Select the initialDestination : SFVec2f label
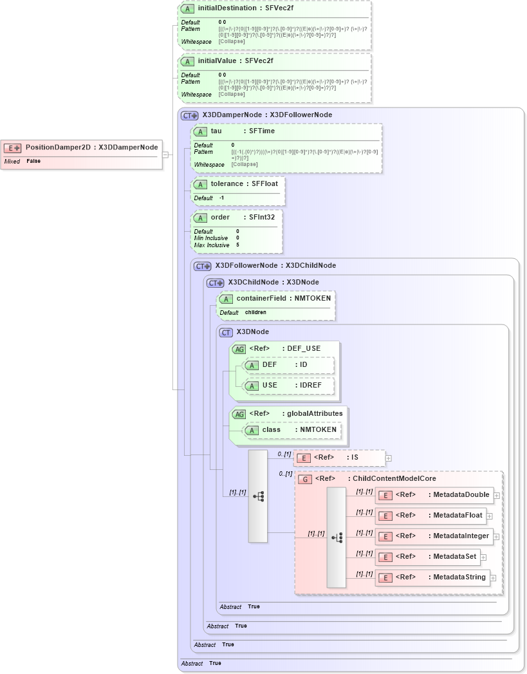Viewport: 527px width, 674px height. [x=246, y=8]
